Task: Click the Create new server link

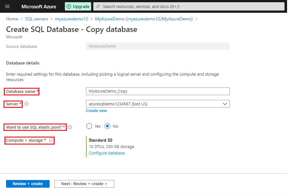Action: pyautogui.click(x=97, y=111)
